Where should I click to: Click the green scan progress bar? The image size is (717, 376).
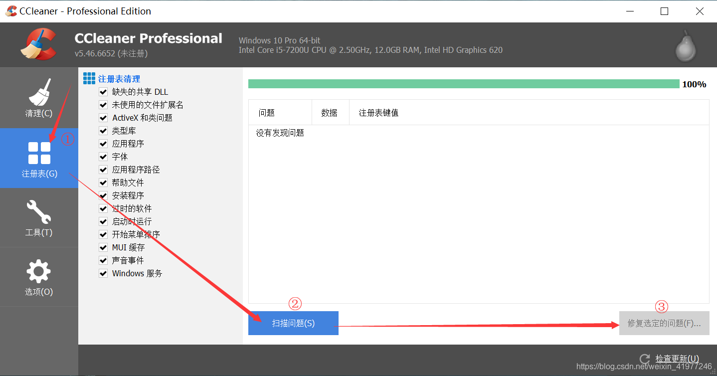pos(464,84)
